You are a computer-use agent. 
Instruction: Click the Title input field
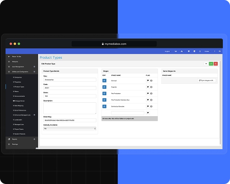pyautogui.click(x=70, y=80)
